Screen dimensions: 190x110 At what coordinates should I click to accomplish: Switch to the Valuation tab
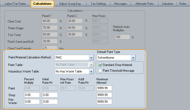point(167,4)
